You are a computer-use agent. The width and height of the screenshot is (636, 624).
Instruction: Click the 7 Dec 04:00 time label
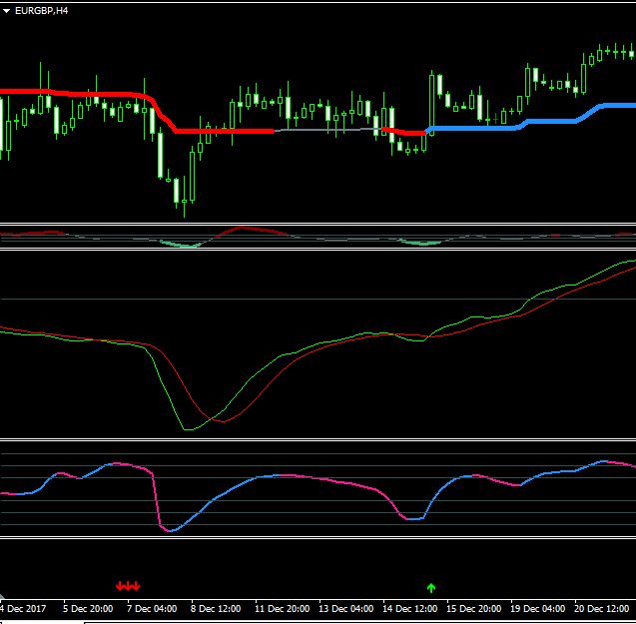pyautogui.click(x=152, y=609)
